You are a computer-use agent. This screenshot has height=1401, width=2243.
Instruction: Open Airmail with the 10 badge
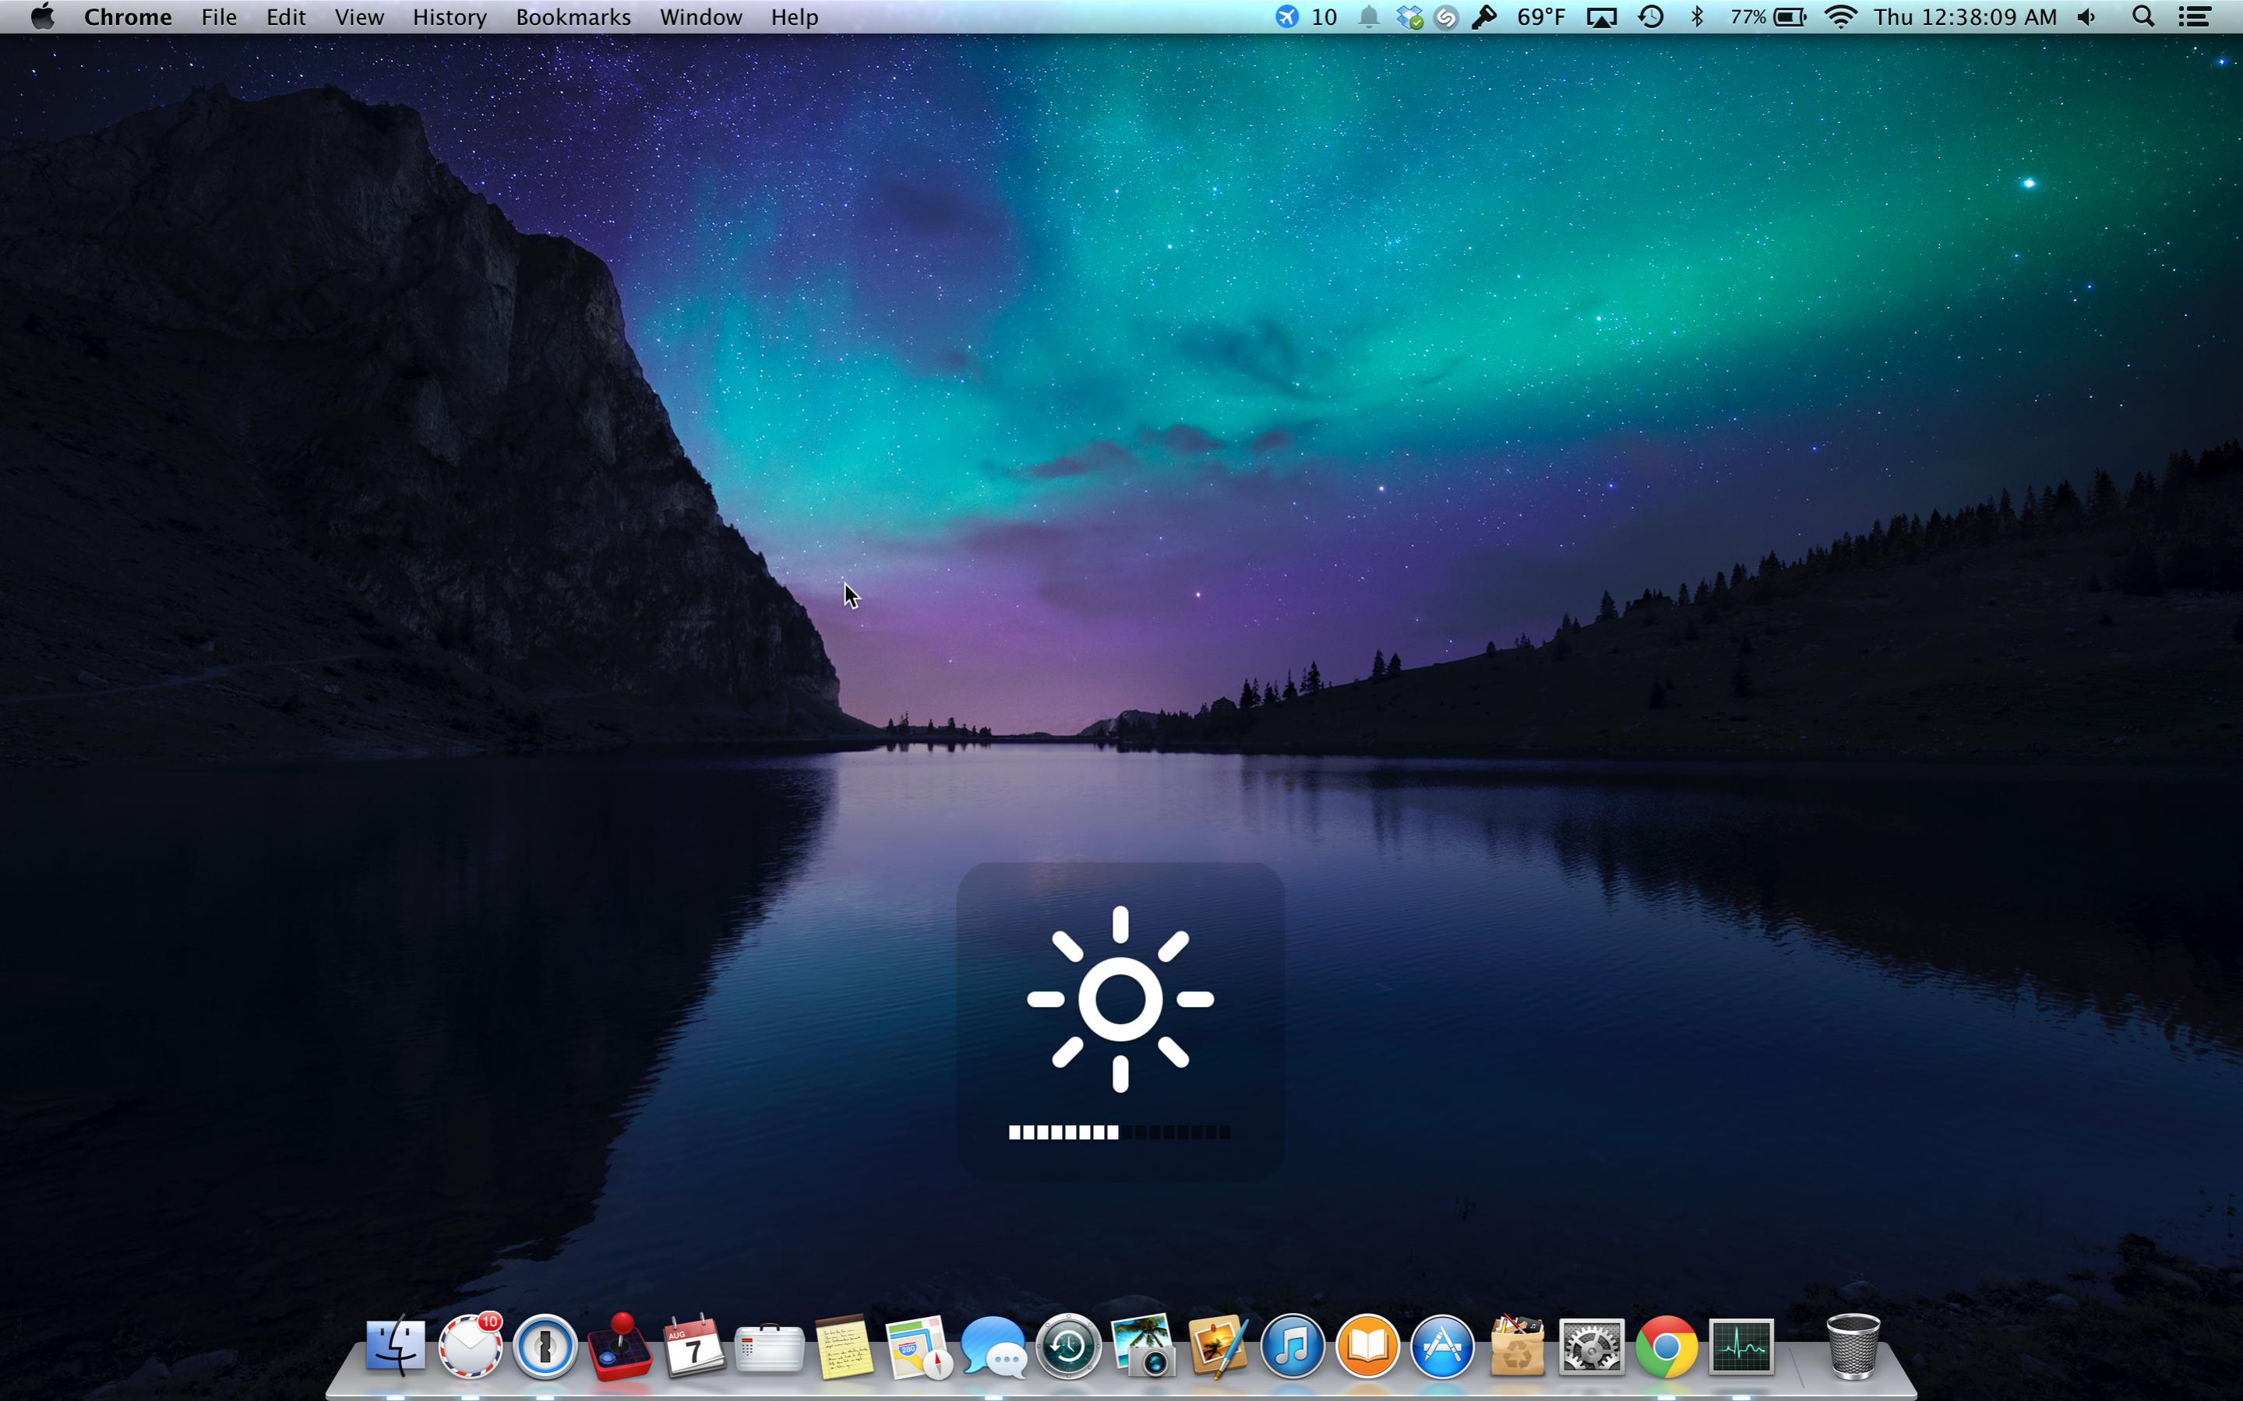pos(470,1346)
